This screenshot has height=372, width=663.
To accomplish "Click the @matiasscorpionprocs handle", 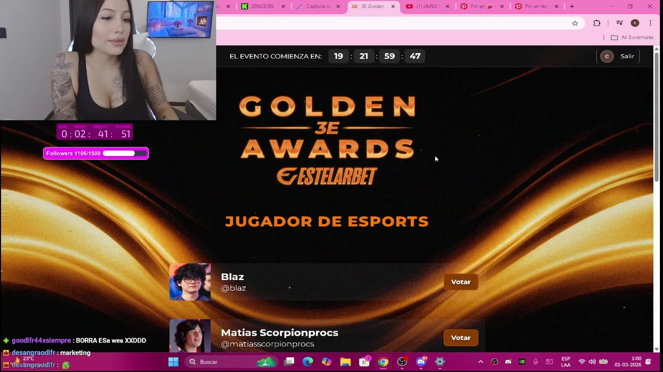I will 268,344.
